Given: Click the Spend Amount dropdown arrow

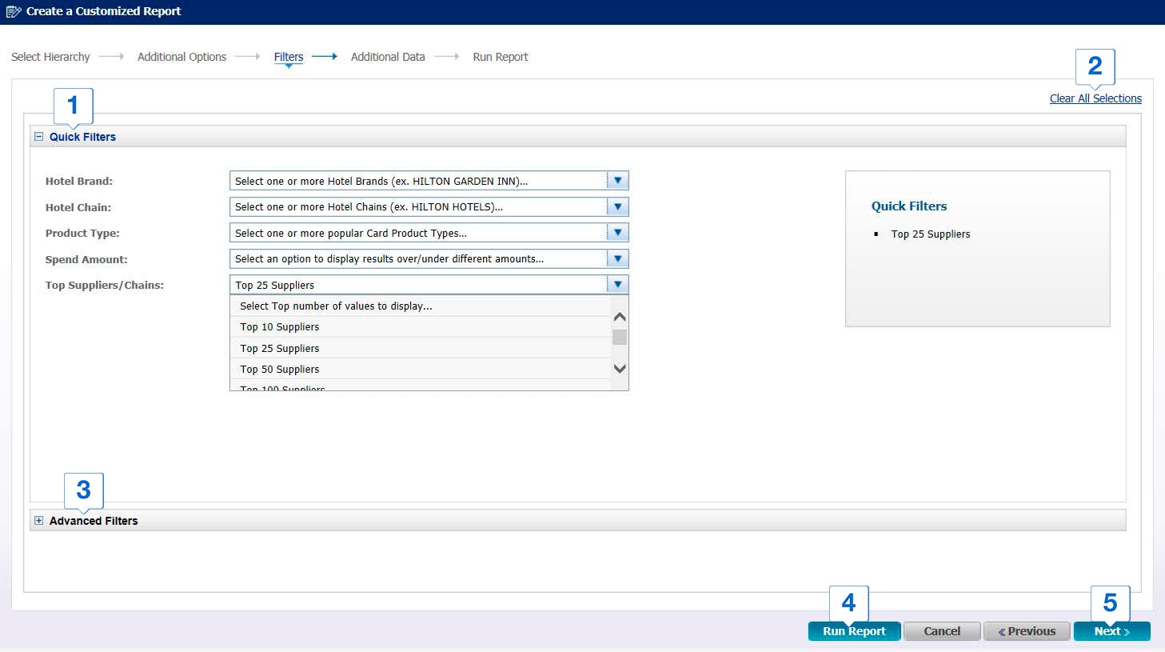Looking at the screenshot, I should tap(617, 258).
